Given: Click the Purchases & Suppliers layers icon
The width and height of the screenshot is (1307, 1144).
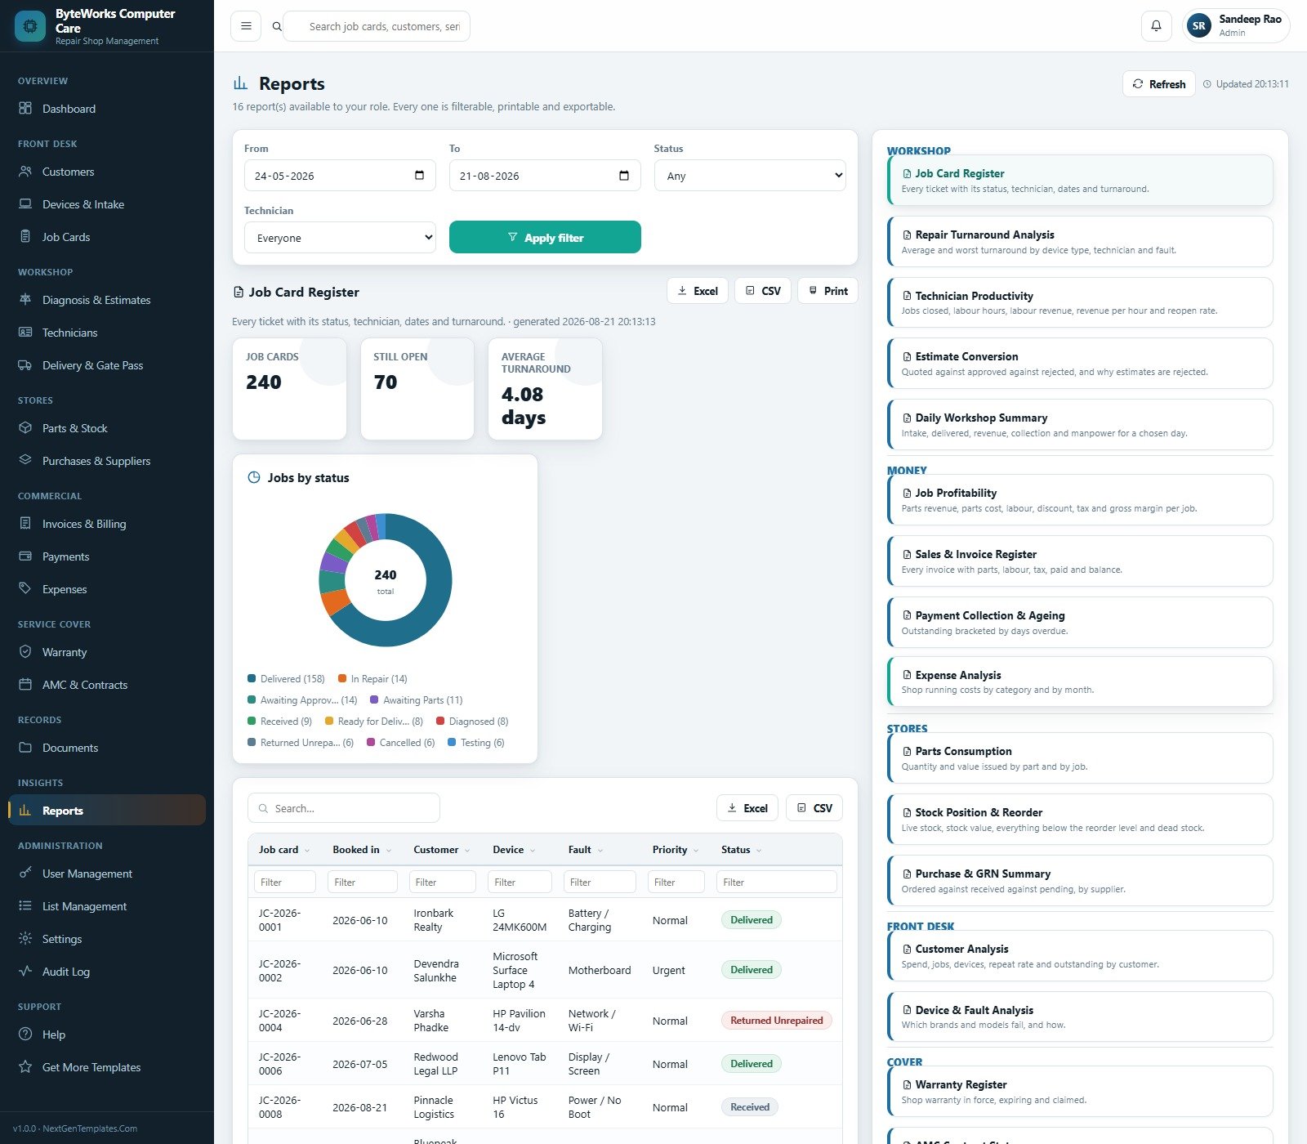Looking at the screenshot, I should [x=25, y=460].
